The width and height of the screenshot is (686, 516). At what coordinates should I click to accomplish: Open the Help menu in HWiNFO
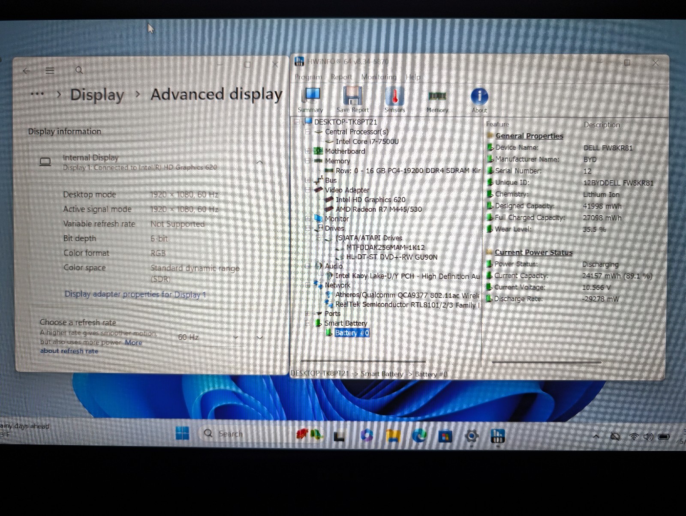[x=413, y=77]
